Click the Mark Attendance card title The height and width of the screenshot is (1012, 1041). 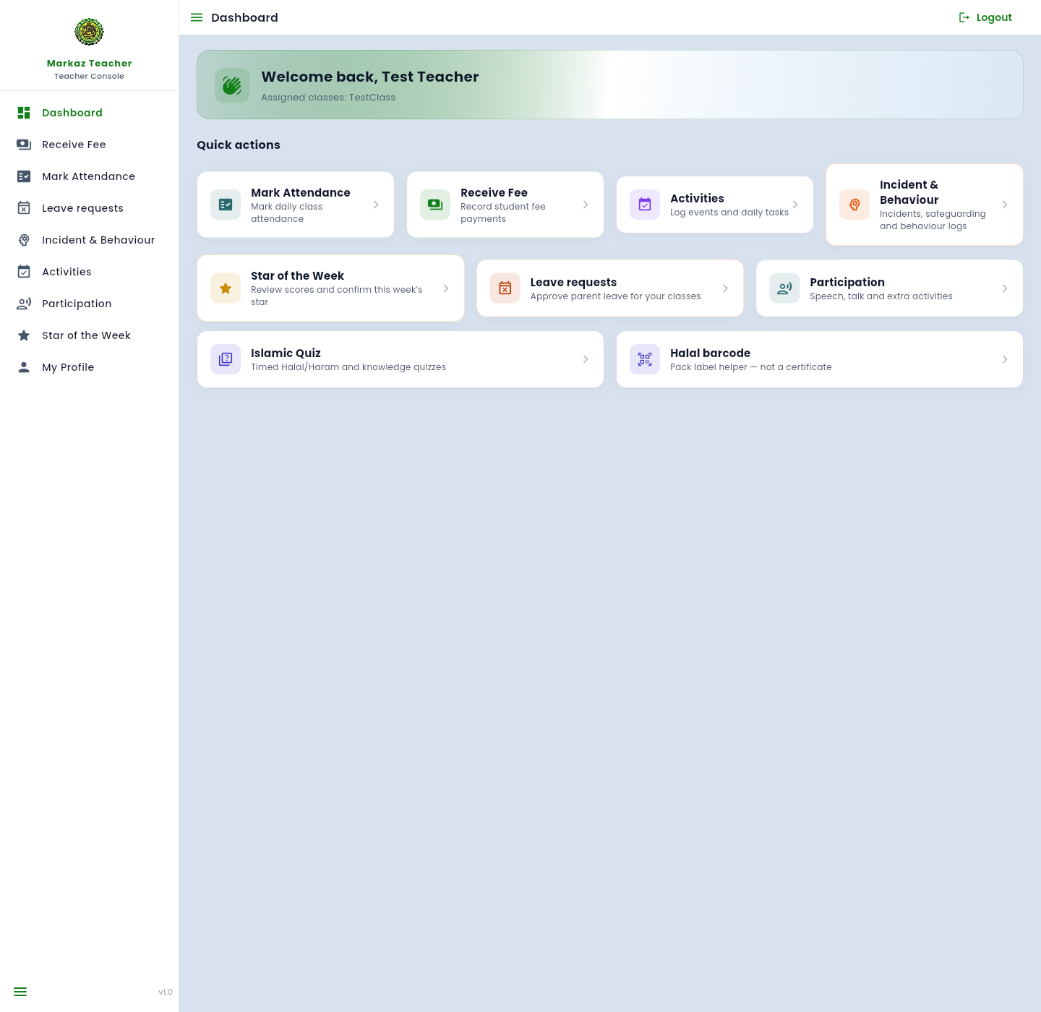click(301, 192)
